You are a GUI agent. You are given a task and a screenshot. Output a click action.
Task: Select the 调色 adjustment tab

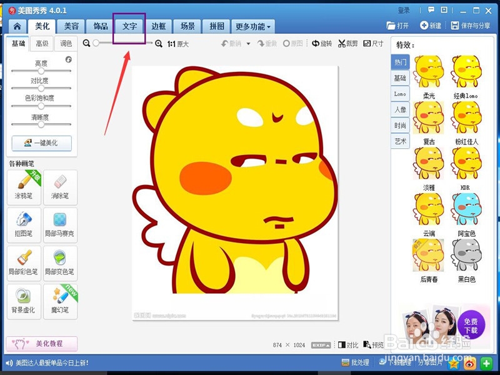tap(66, 43)
